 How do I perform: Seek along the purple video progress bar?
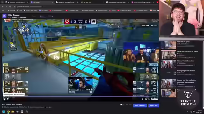pyautogui.click(x=80, y=96)
